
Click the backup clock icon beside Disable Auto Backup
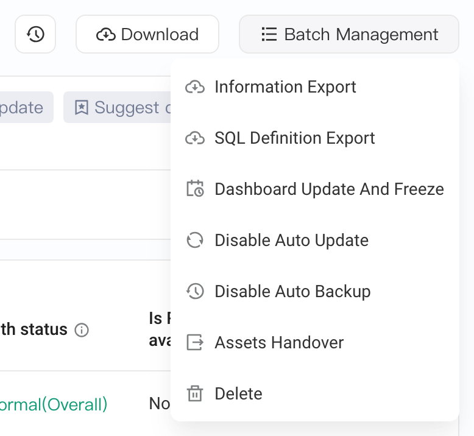[195, 291]
